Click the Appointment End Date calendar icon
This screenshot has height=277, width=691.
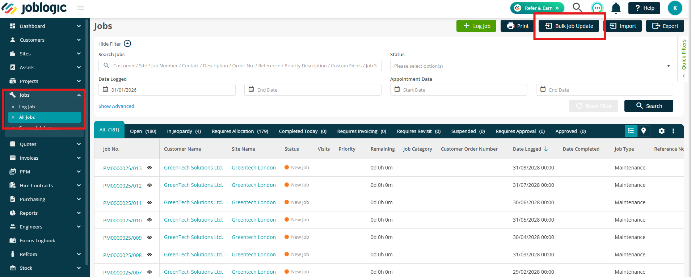pyautogui.click(x=543, y=89)
